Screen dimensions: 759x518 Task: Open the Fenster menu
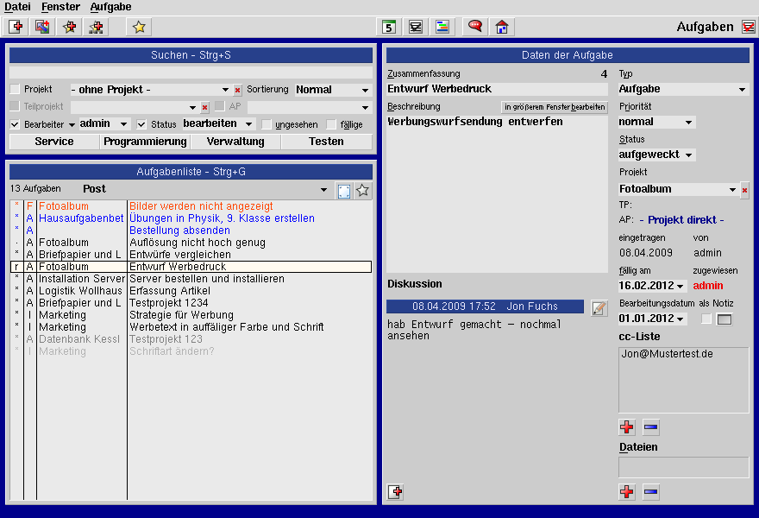(x=60, y=7)
